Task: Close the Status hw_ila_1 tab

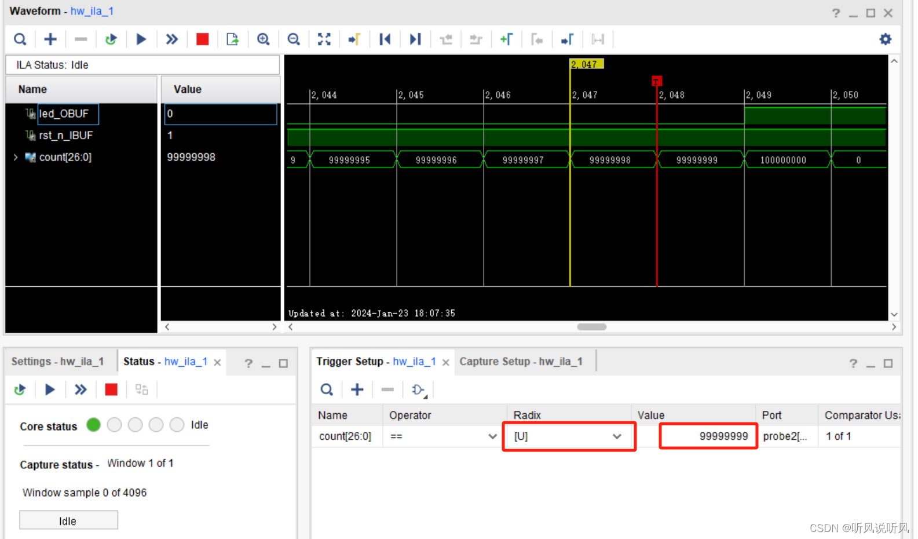Action: click(218, 362)
